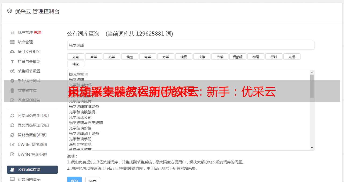Select the 光栅 tag button
344x182 pixels.
click(292, 57)
